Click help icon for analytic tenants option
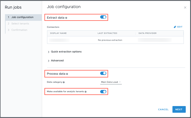Viewport: 191px width, 118px height. point(86,92)
